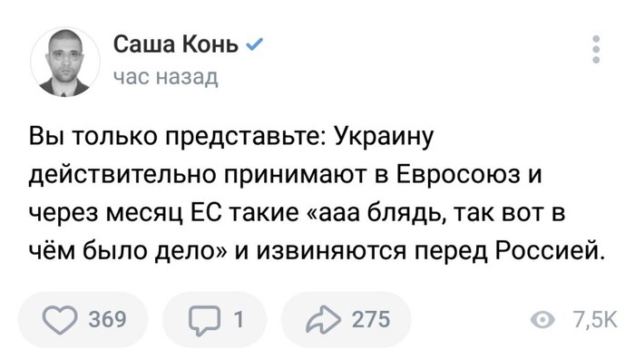Click the 369 likes counter
This screenshot has width=635, height=359.
[x=108, y=320]
